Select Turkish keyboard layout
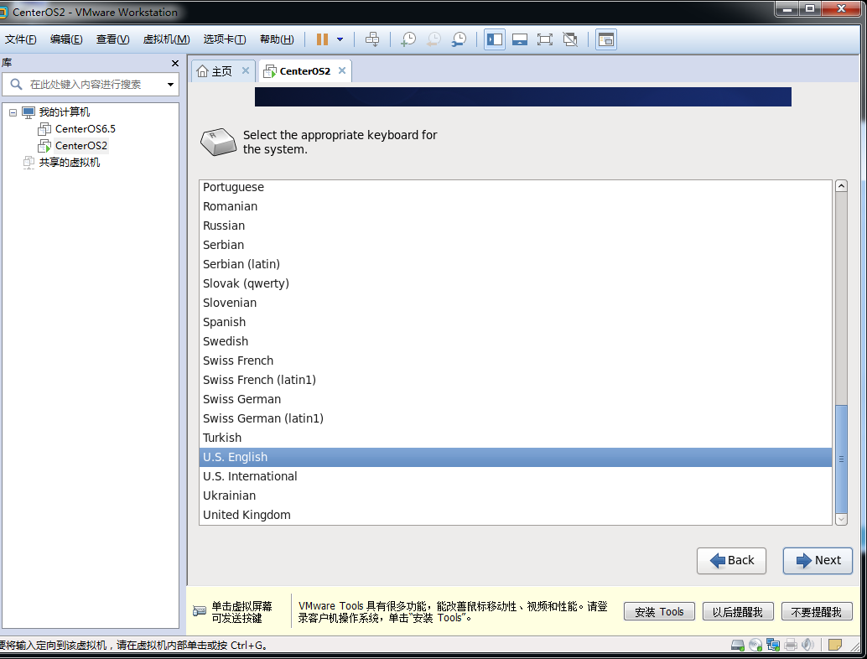The height and width of the screenshot is (659, 867). [x=516, y=438]
